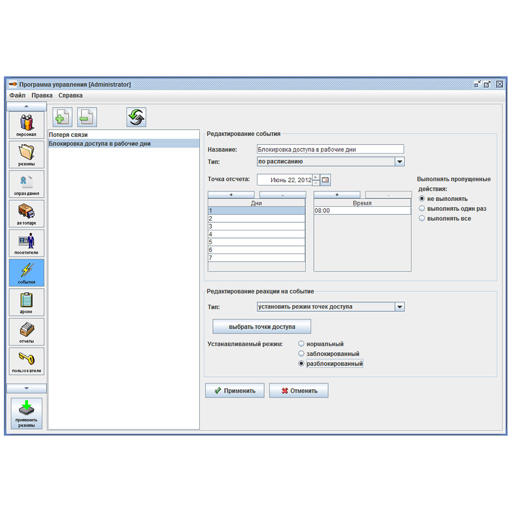Expand the 'установить режим точек доступа' dropdown
The image size is (512, 512).
(x=399, y=307)
